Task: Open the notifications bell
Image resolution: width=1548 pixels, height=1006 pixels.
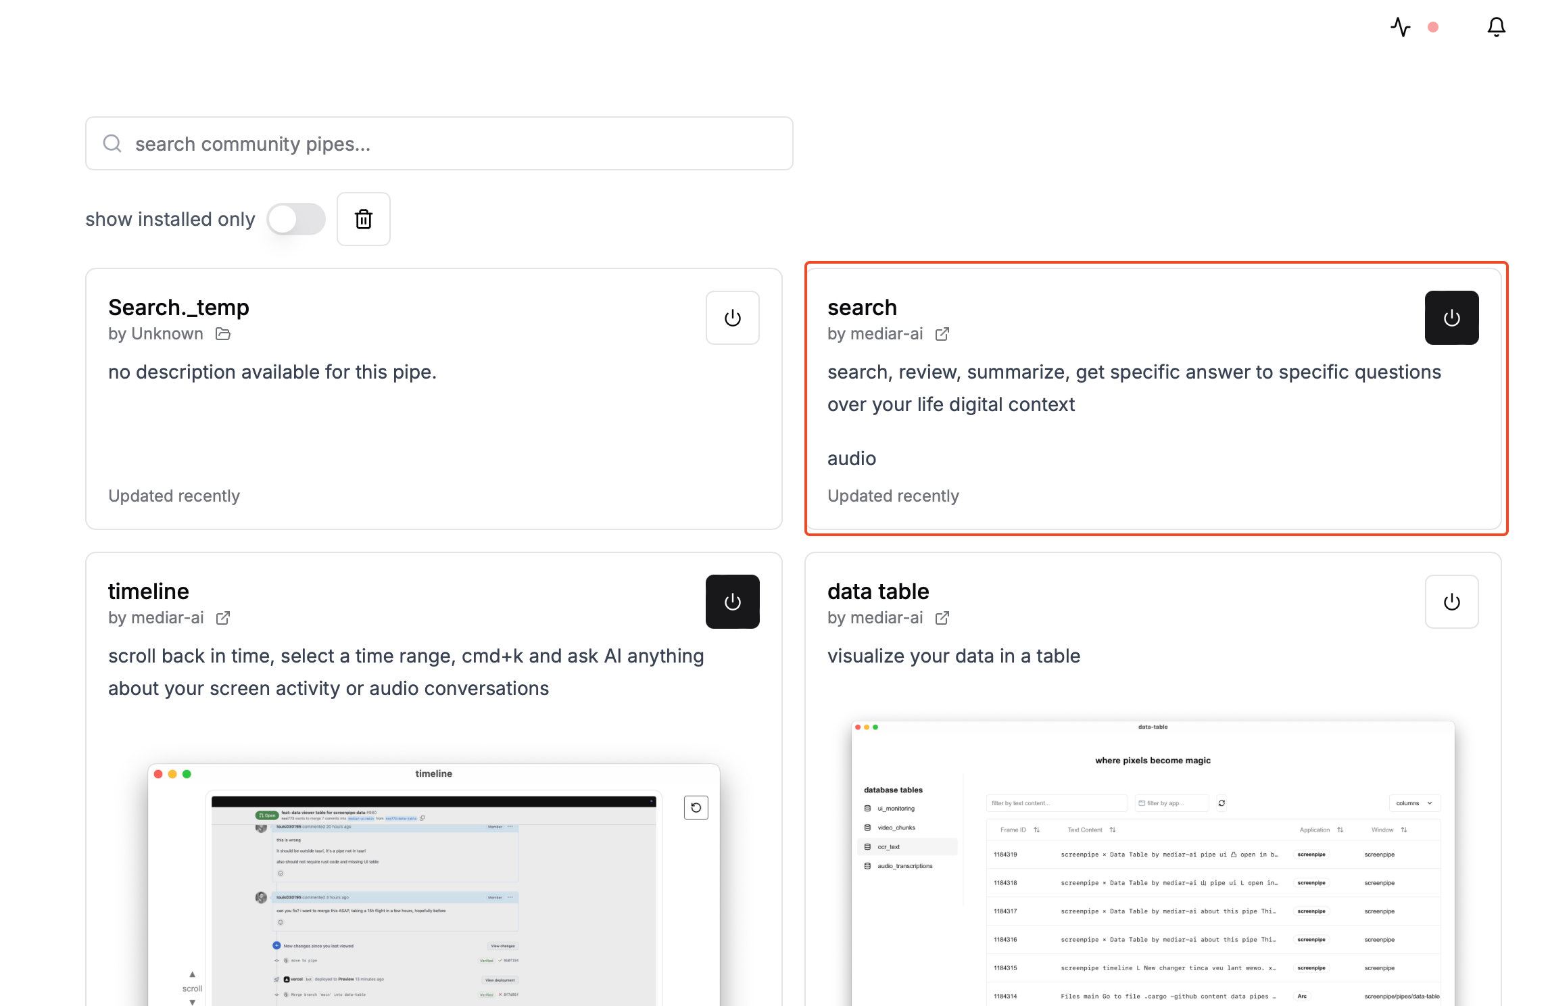Action: pyautogui.click(x=1496, y=27)
